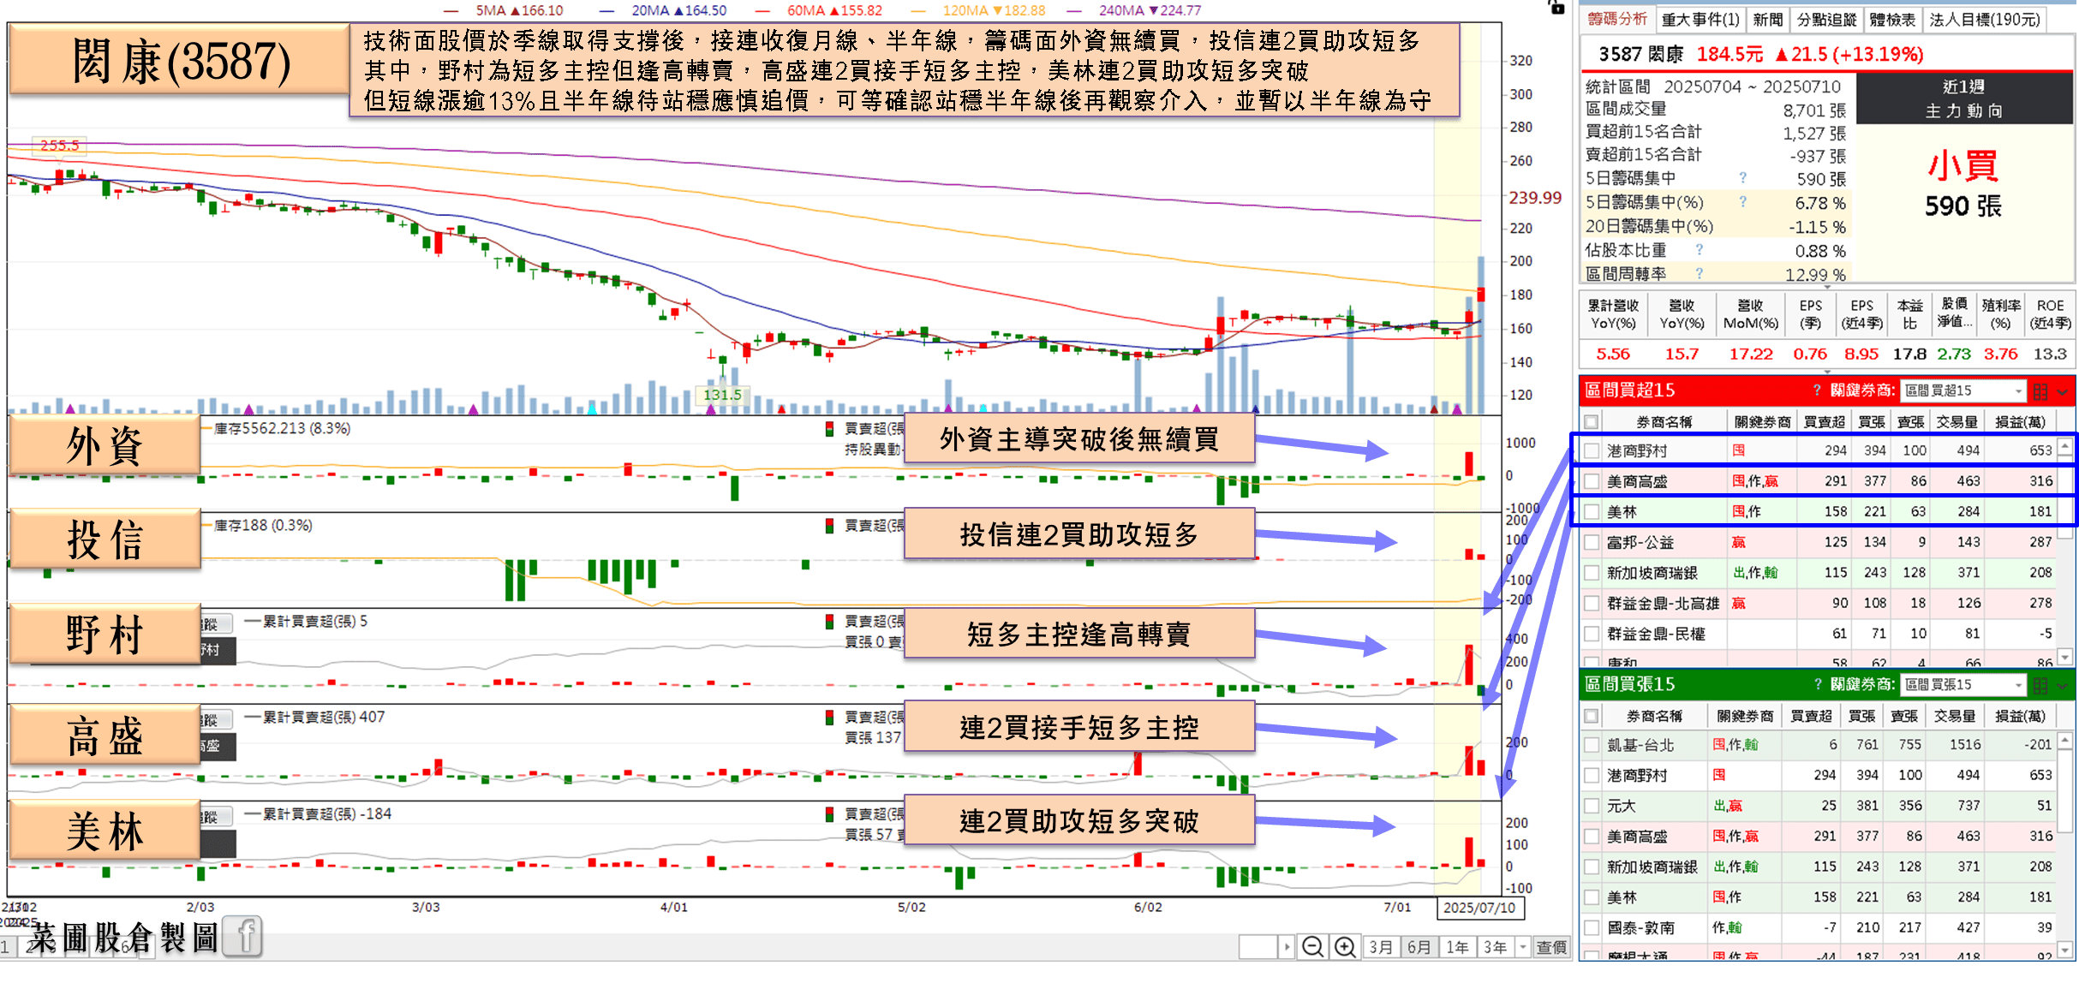
Task: Zoom out the chart with the minus magnifier
Action: 1312,947
